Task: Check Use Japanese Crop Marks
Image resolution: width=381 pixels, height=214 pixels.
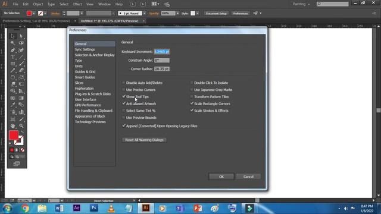Action: coord(192,90)
